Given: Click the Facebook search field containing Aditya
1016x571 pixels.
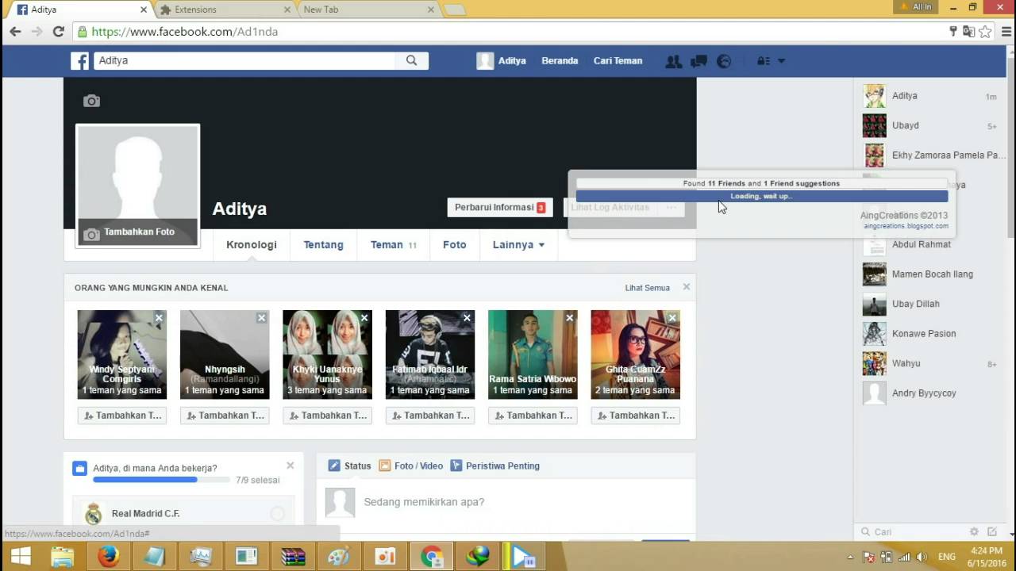Looking at the screenshot, I should (244, 60).
